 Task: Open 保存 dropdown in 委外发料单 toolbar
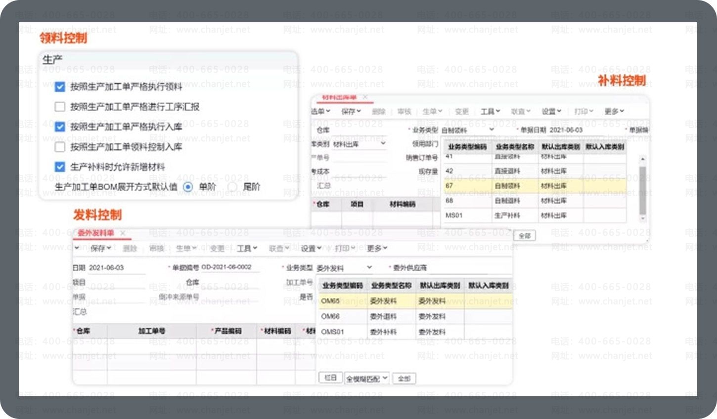(x=101, y=249)
